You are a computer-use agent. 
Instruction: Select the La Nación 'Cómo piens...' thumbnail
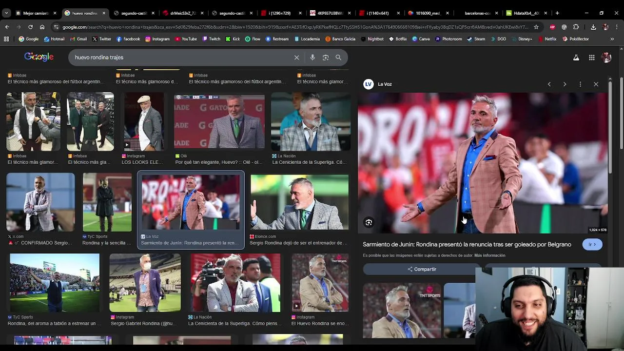[x=235, y=283]
